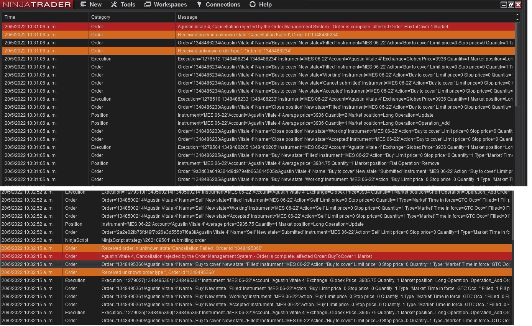Screen dimensions: 532x326
Task: Sort the log by Category column header
Action: tap(132, 17)
